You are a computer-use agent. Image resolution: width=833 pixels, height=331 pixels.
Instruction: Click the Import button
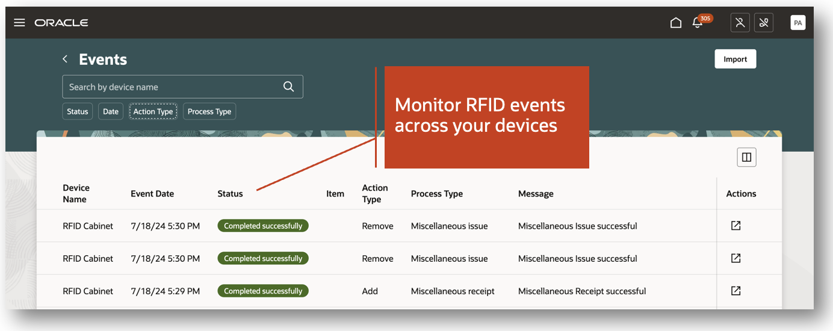(x=735, y=59)
